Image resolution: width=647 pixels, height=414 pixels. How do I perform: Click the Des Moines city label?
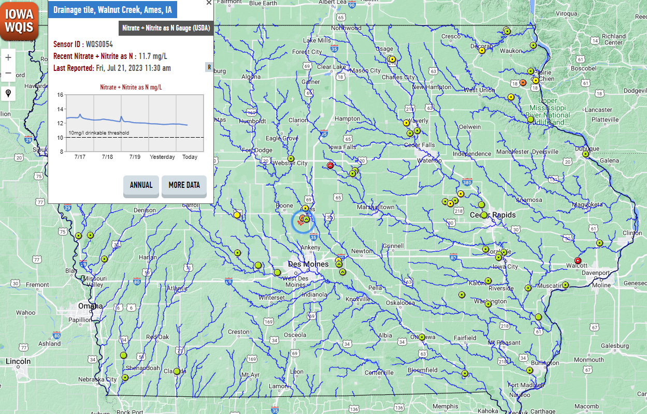tap(308, 264)
